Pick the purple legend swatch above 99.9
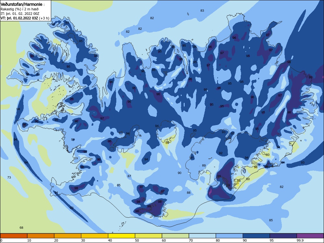Image resolution: width=324 pixels, height=243 pixels. point(310,236)
